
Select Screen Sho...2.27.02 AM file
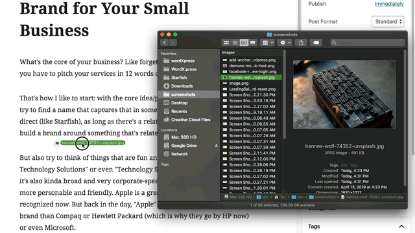point(251,106)
